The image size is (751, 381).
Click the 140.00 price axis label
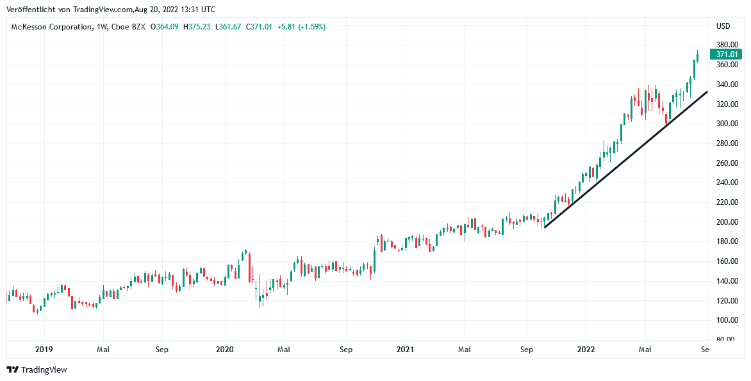pyautogui.click(x=727, y=281)
